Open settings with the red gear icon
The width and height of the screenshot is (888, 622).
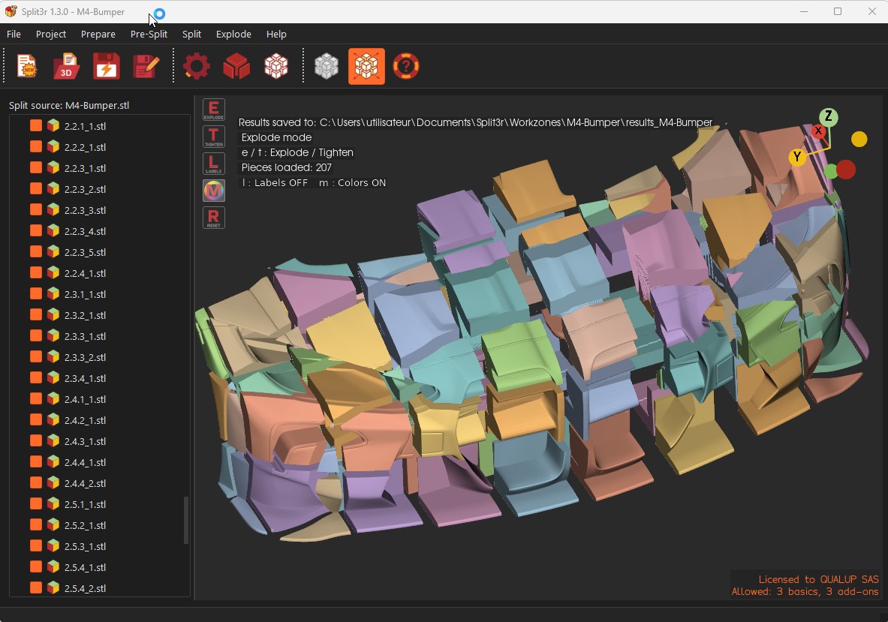[x=197, y=66]
